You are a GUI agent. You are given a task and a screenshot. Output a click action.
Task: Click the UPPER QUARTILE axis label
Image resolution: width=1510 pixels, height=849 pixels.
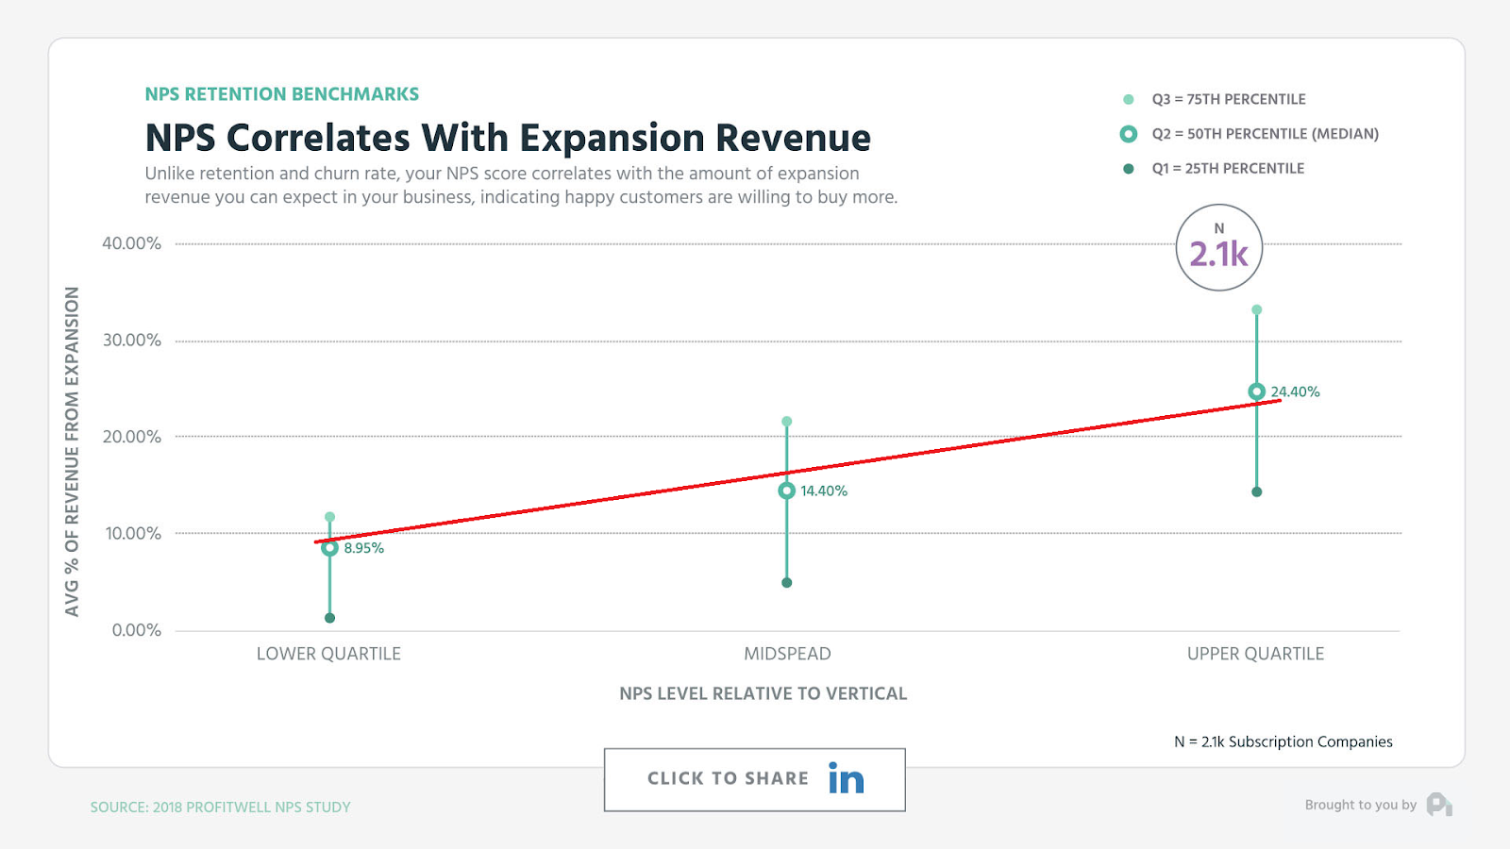[1255, 654]
